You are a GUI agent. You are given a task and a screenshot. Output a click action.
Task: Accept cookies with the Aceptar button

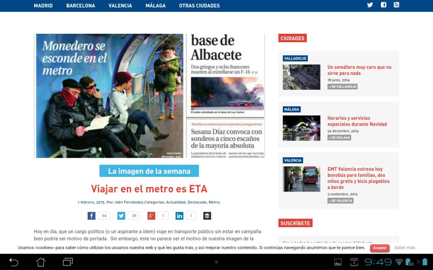[379, 248]
